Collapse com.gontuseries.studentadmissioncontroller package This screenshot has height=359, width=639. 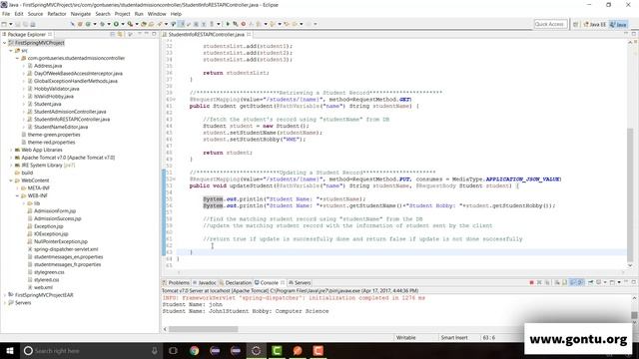[18, 58]
